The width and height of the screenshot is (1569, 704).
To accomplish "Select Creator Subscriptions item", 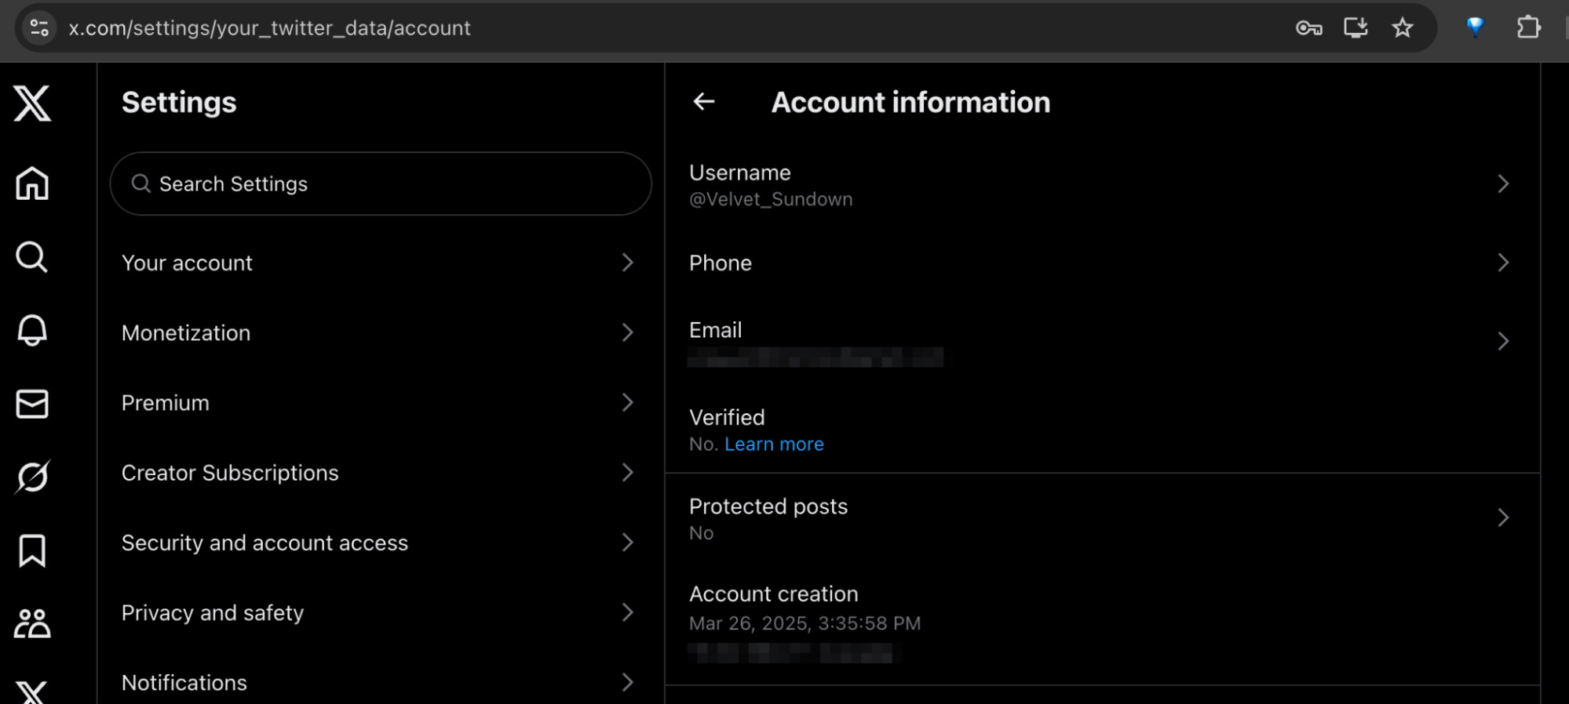I will point(381,472).
